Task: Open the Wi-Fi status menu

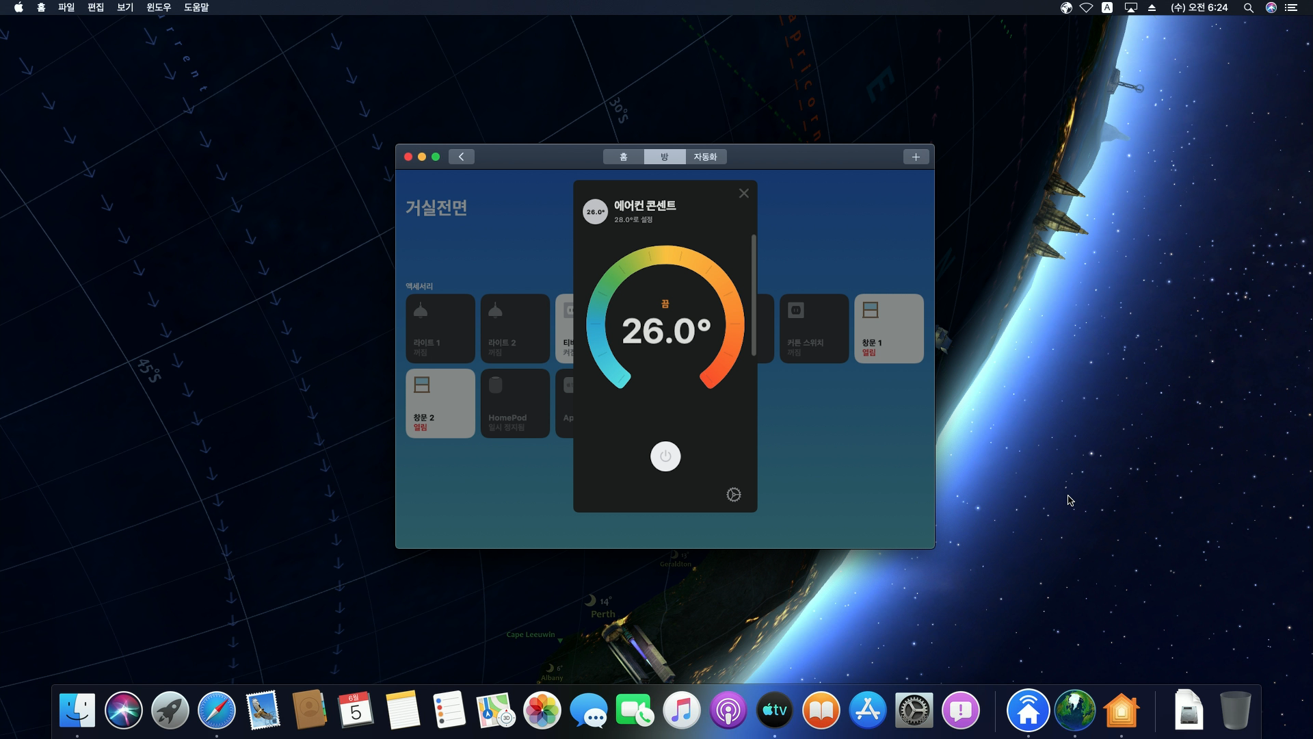Action: pos(1086,8)
